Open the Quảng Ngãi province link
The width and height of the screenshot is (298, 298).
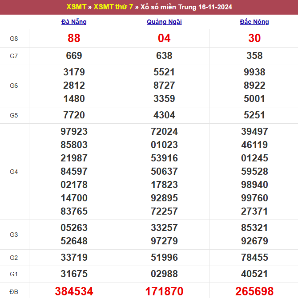[x=164, y=22]
